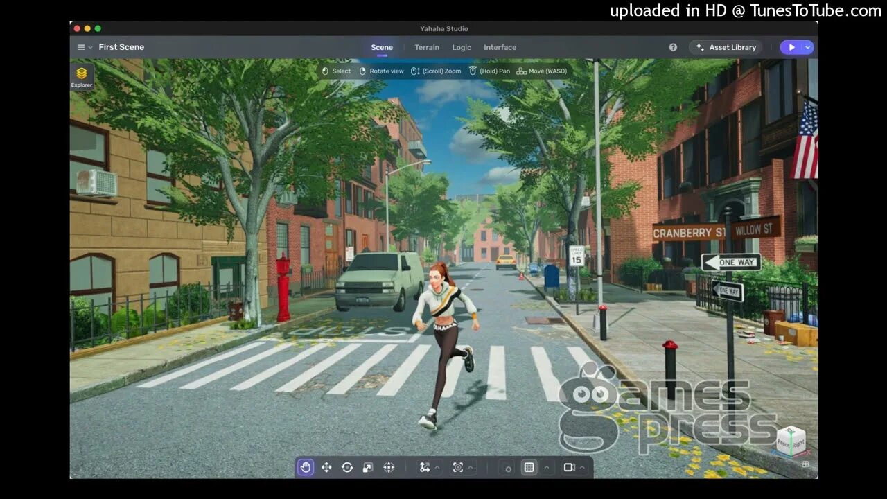
Task: Click the purple Play button
Action: [x=791, y=47]
